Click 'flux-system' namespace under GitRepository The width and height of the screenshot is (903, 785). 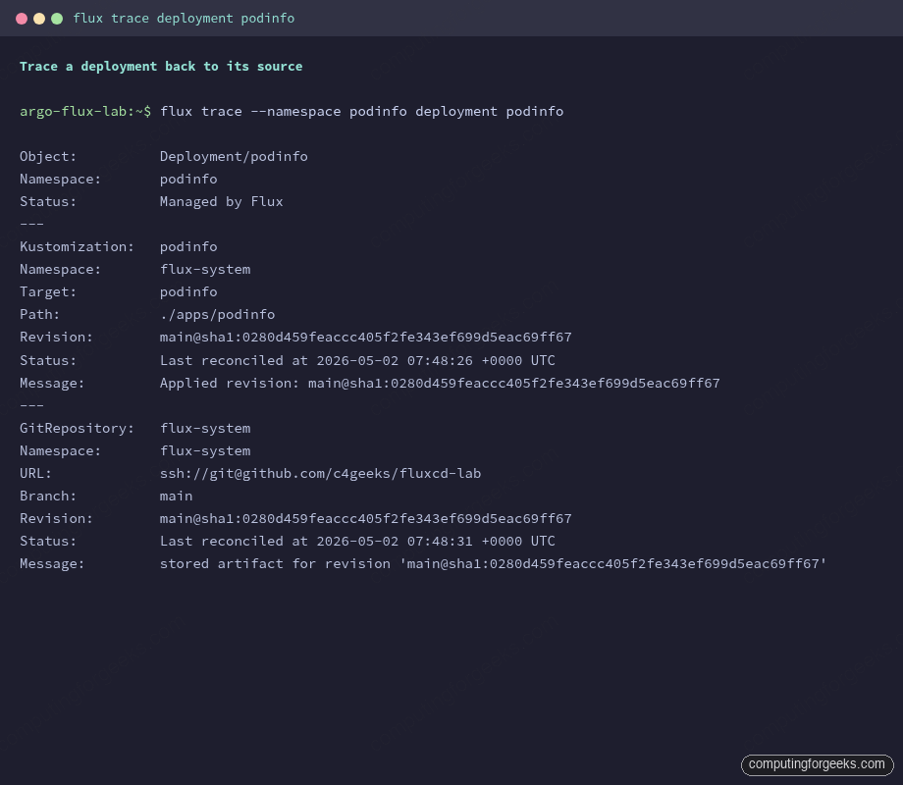pos(205,451)
